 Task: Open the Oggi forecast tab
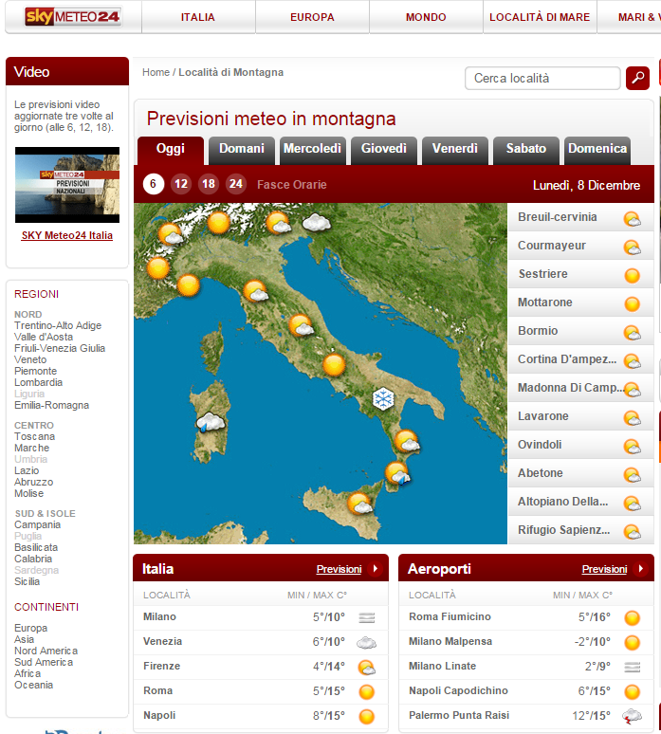(x=171, y=150)
